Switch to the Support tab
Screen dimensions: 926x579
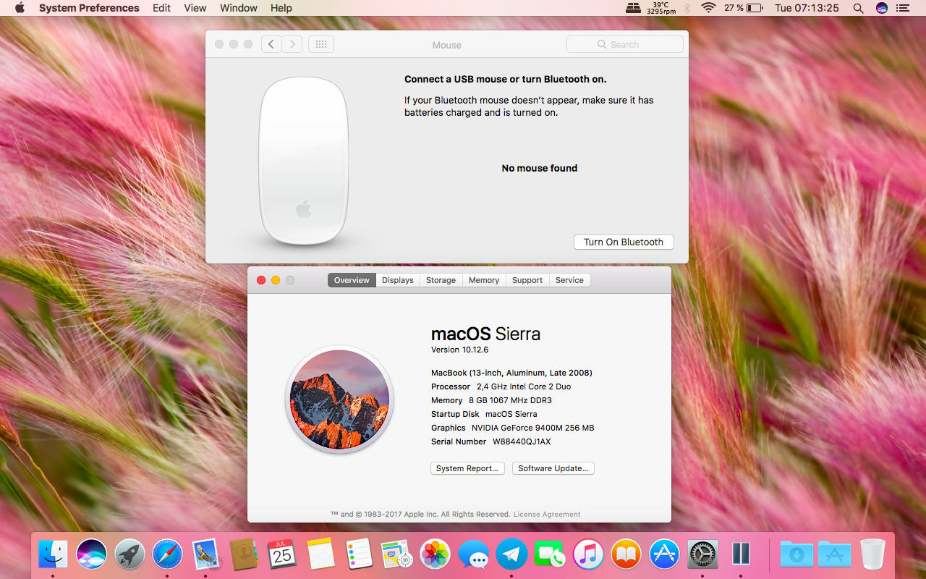coord(527,280)
